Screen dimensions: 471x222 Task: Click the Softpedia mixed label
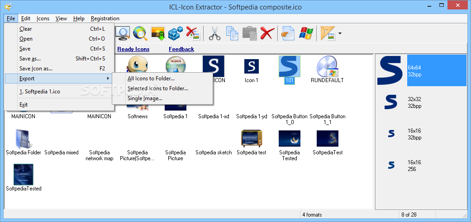pyautogui.click(x=62, y=152)
